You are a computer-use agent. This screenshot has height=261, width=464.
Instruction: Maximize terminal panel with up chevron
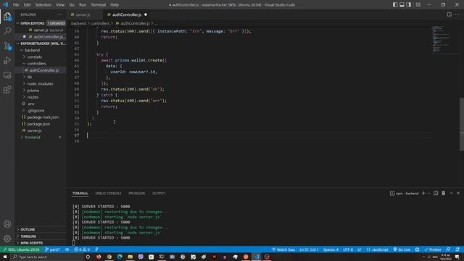click(452, 194)
